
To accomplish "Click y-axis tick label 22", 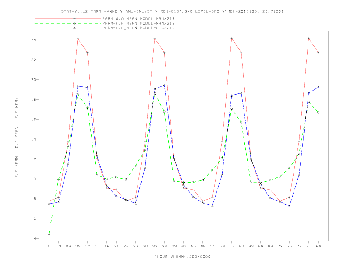I will click(34, 60).
